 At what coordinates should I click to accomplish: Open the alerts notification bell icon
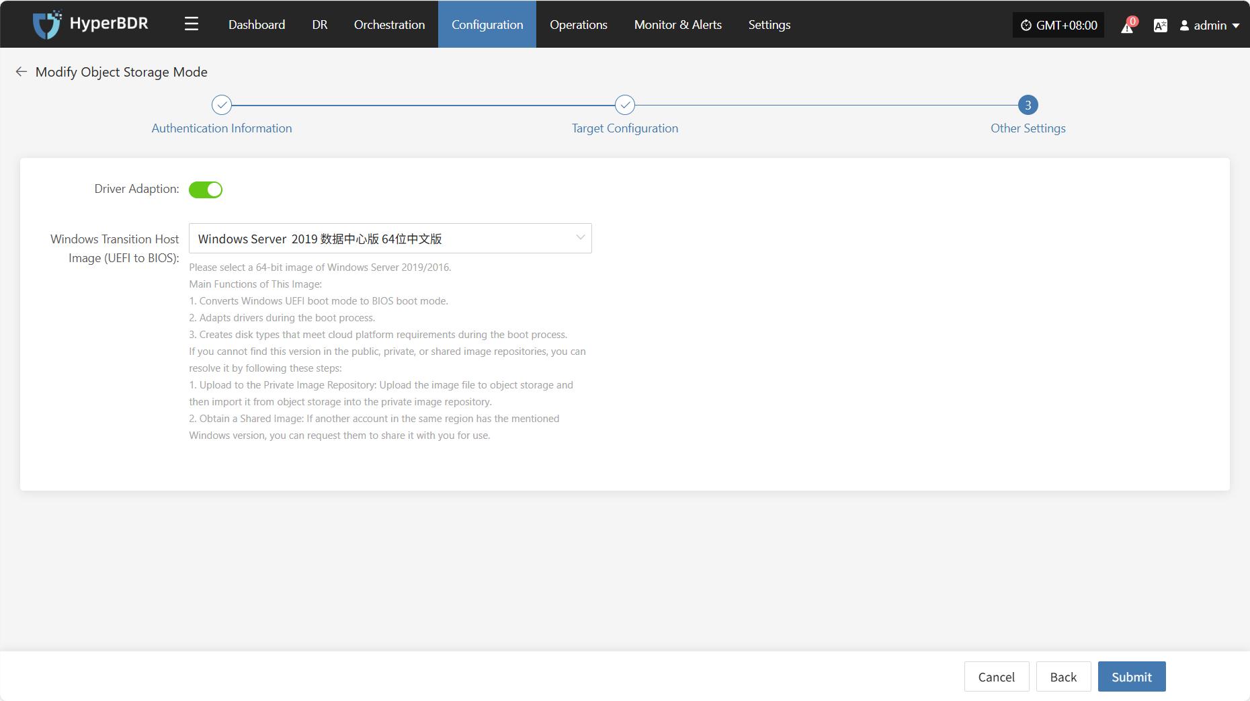tap(1128, 26)
